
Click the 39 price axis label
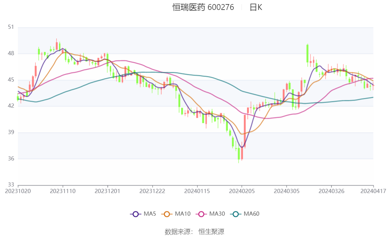point(11,132)
